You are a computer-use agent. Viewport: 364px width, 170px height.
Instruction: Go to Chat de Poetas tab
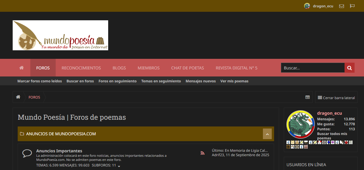coord(187,68)
